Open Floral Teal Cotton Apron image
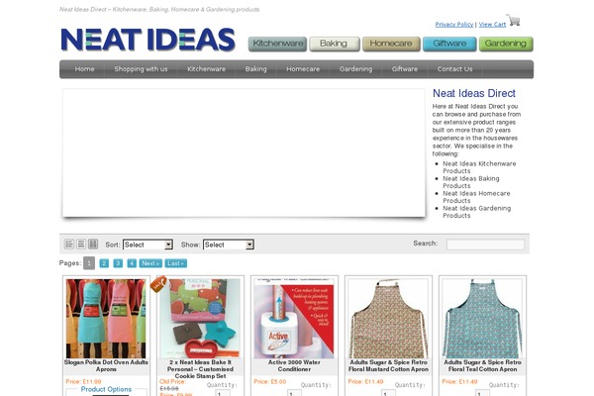 [482, 319]
